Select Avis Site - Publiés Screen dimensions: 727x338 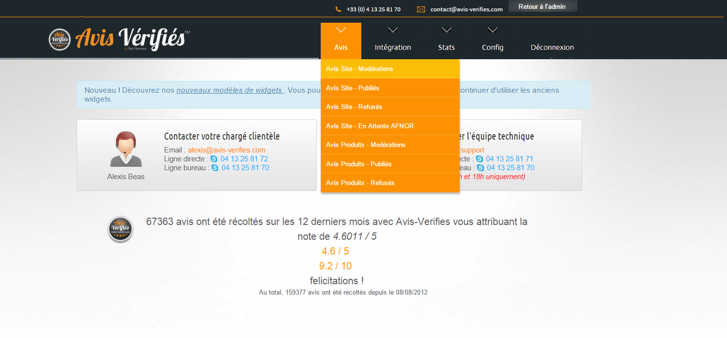point(390,88)
